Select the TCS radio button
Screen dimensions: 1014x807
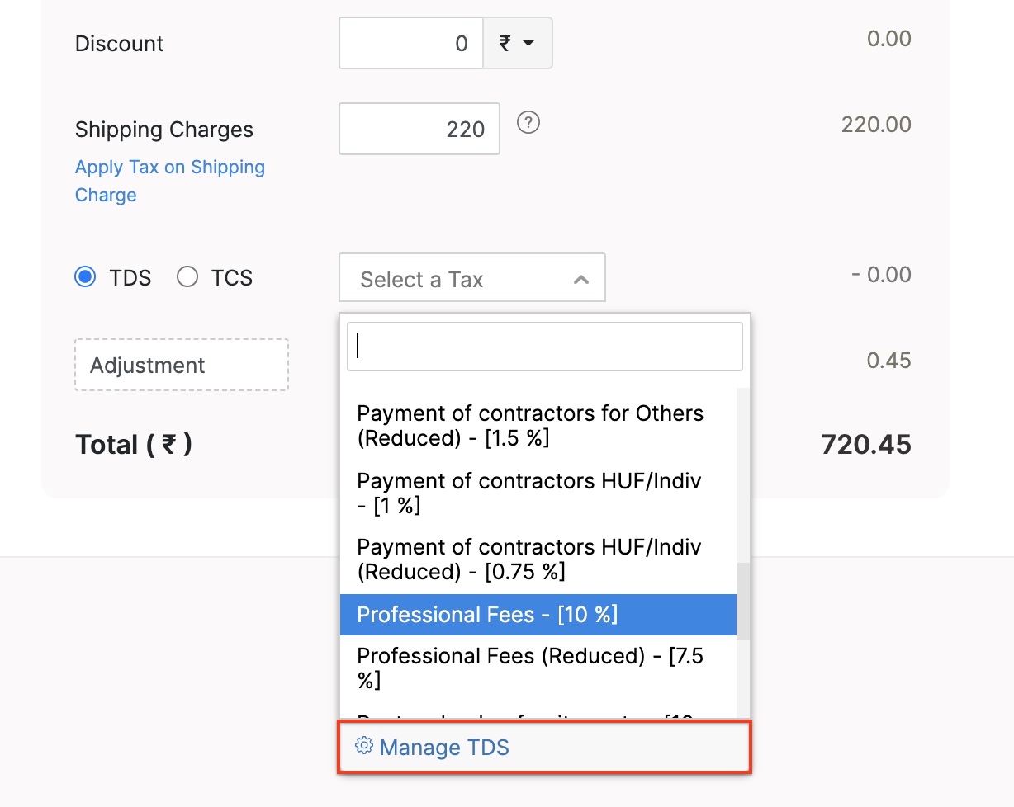pyautogui.click(x=187, y=277)
